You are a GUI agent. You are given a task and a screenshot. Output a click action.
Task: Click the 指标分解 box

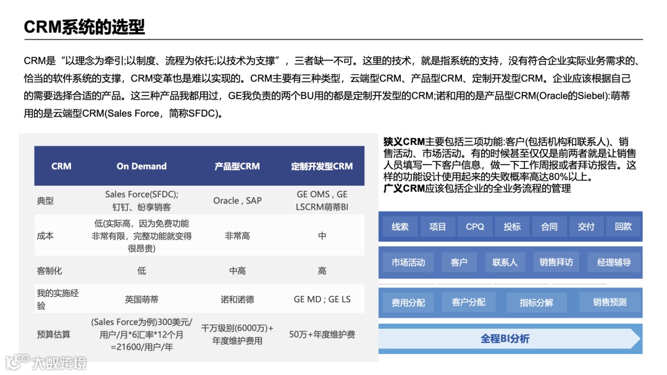(537, 302)
